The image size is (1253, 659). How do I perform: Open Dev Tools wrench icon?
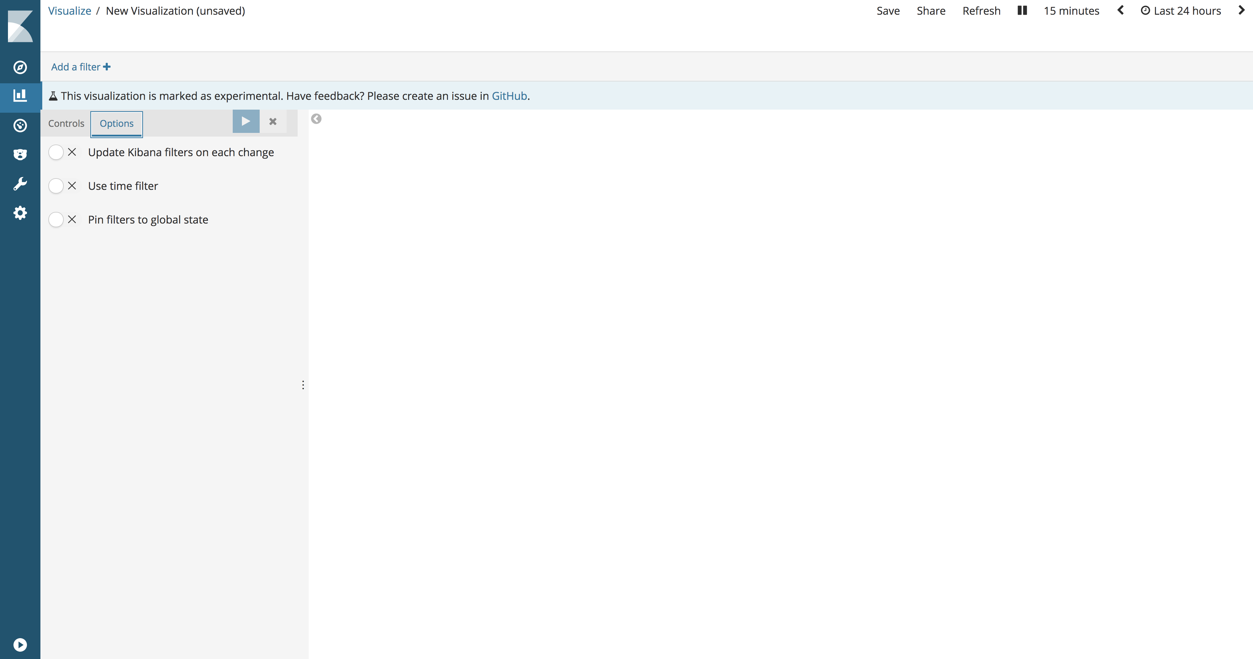point(20,184)
